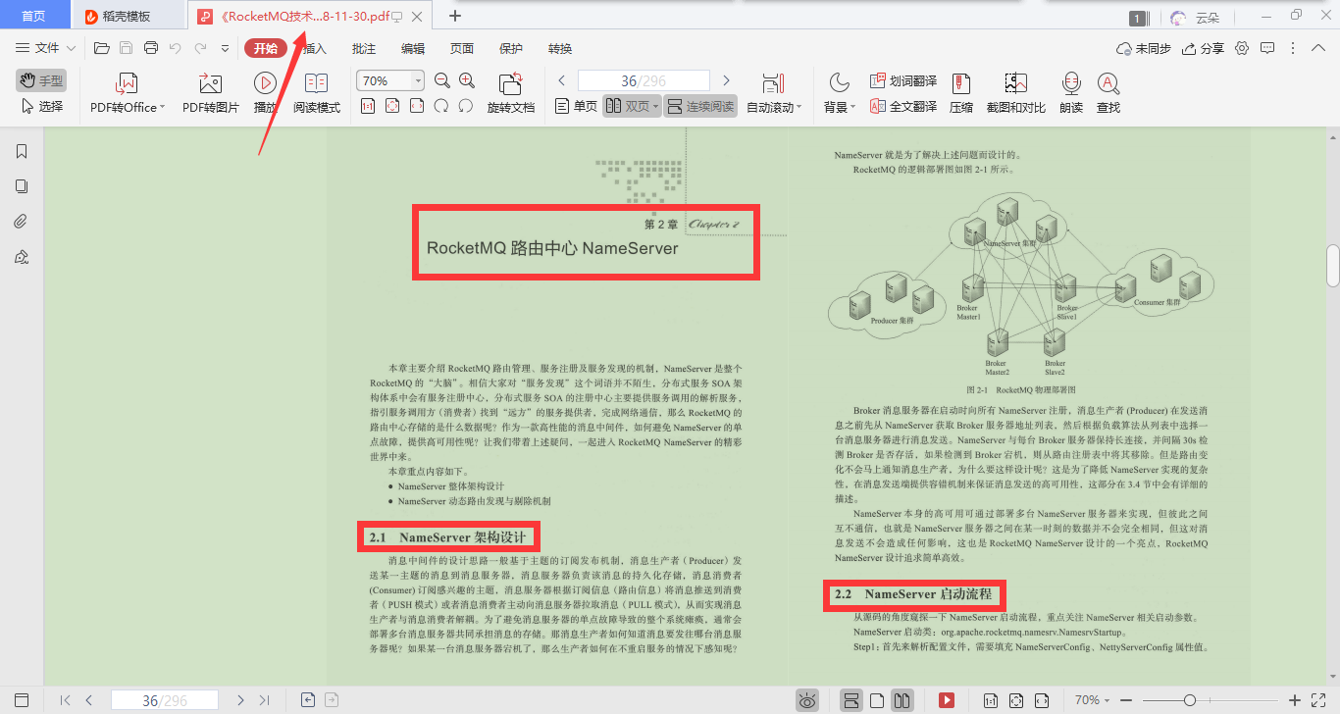This screenshot has width=1340, height=714.
Task: Start slideshow with 播放 button
Action: [265, 94]
